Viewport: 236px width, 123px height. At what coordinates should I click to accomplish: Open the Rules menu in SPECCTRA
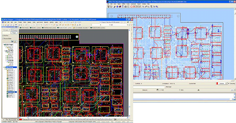click(128, 4)
